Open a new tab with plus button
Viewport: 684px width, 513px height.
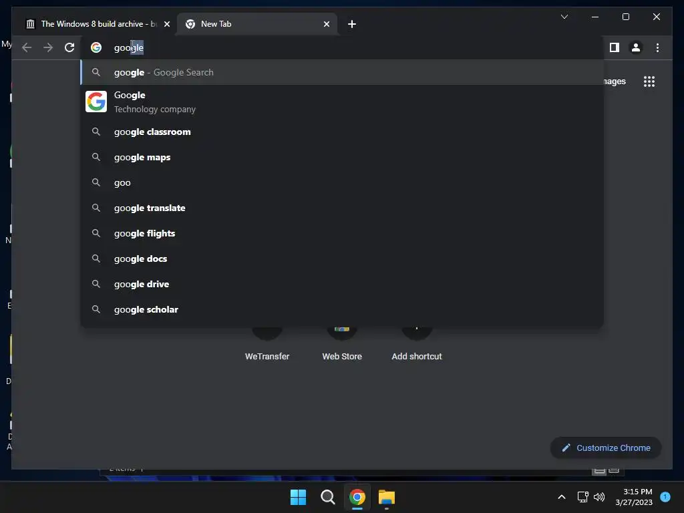tap(351, 24)
